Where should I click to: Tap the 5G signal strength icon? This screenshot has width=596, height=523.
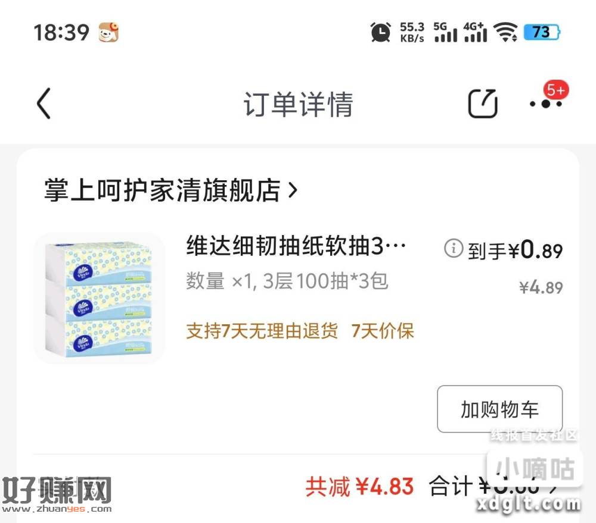click(x=445, y=32)
